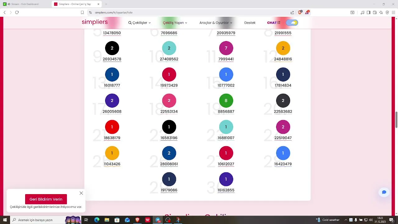Open Task View on the taskbar
The height and width of the screenshot is (224, 398).
click(x=86, y=220)
